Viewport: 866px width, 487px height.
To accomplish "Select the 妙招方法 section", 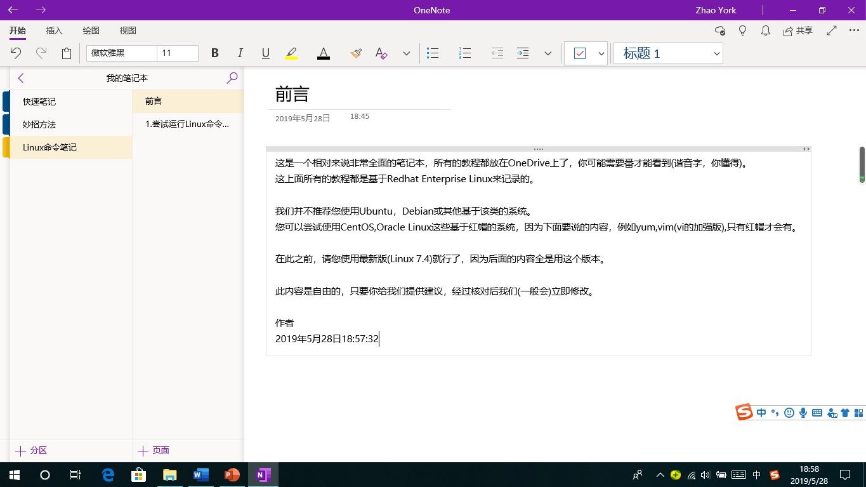I will (71, 124).
